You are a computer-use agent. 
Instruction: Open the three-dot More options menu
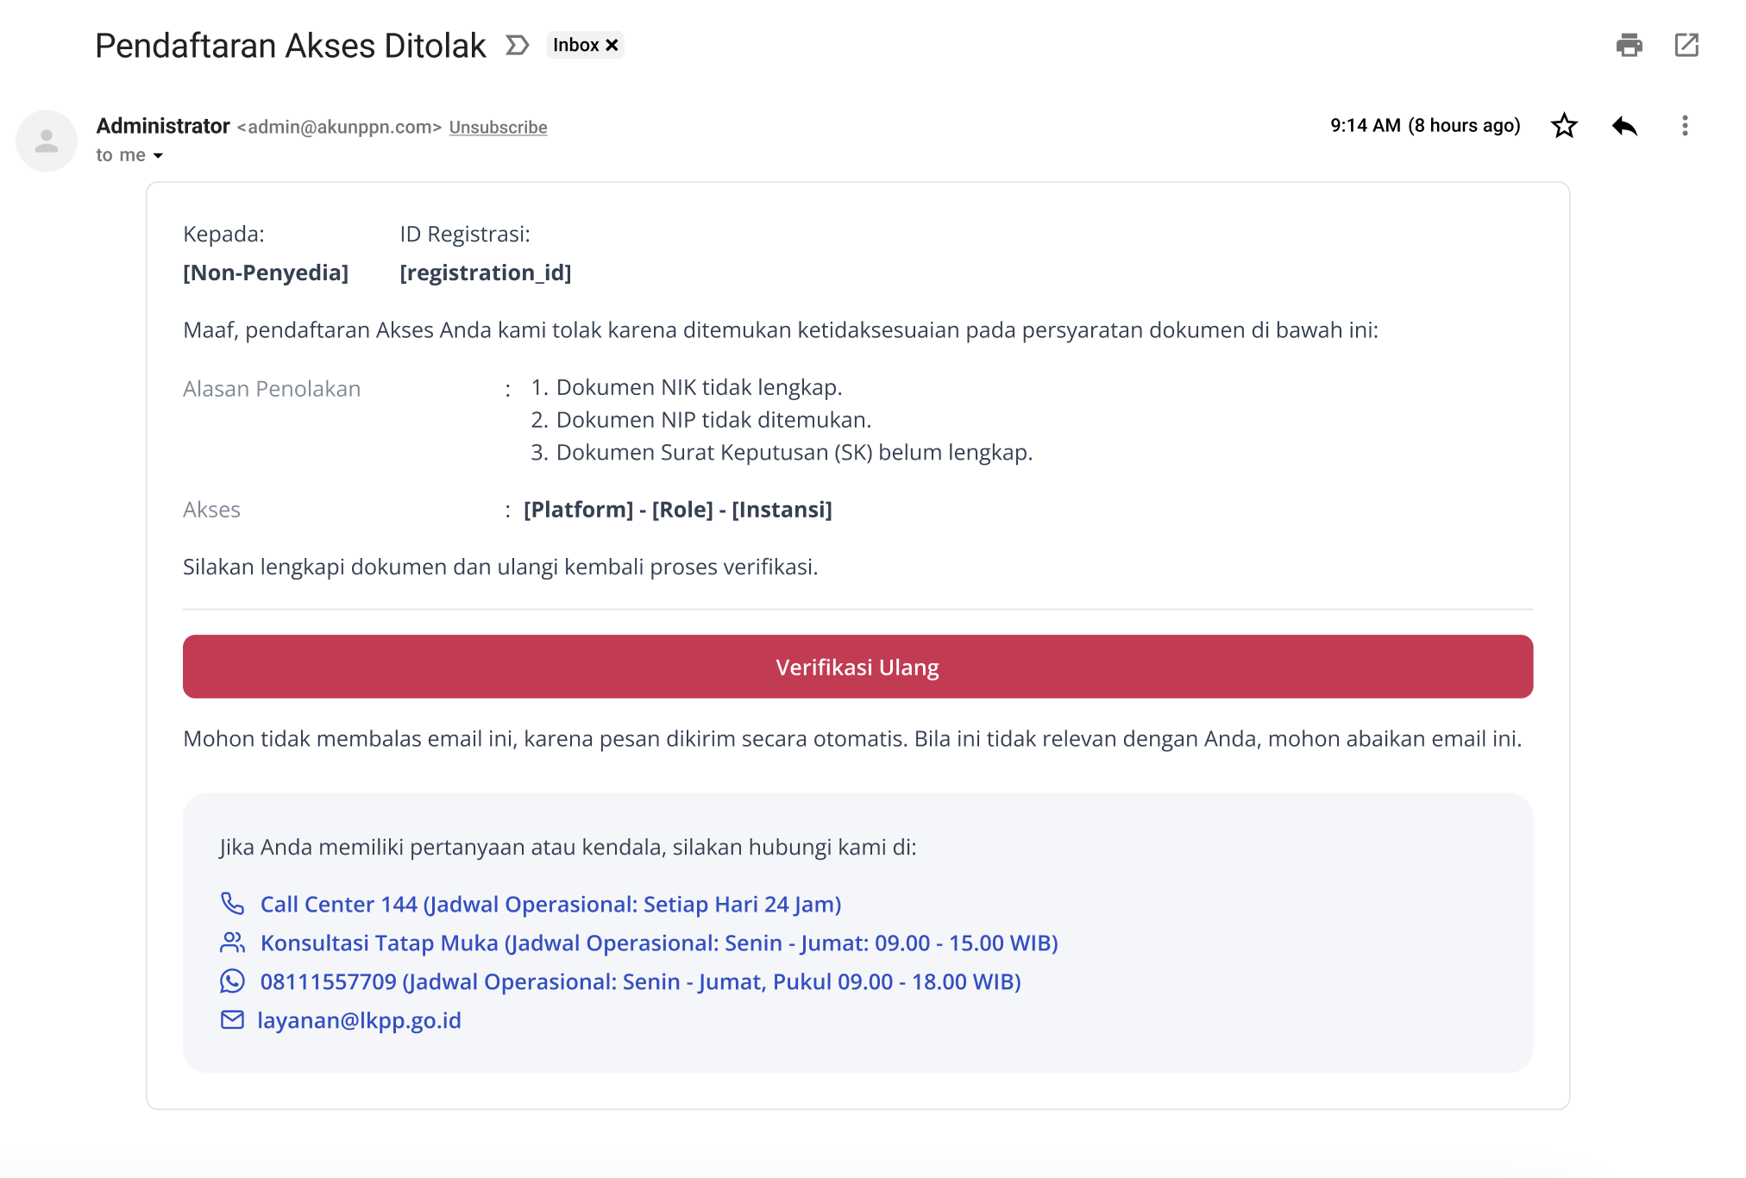[x=1684, y=126]
